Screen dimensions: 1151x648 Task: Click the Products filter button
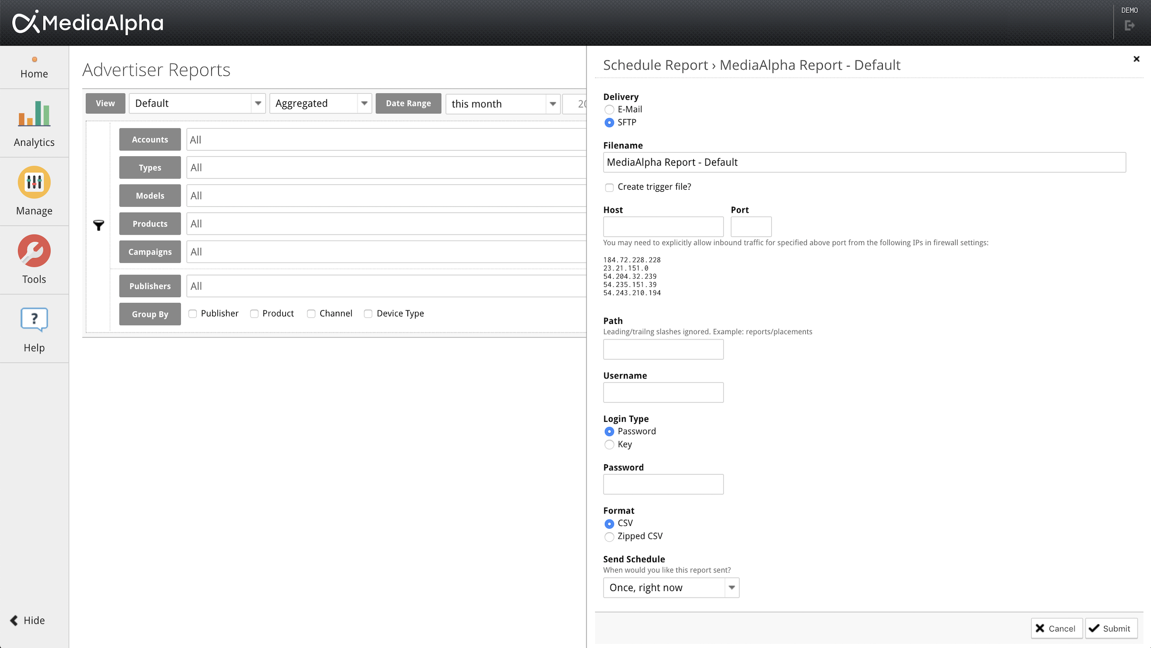click(150, 224)
